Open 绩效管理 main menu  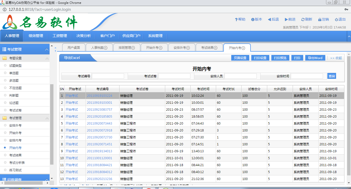pyautogui.click(x=36, y=36)
